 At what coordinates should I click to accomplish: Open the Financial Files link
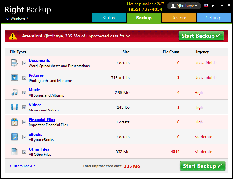[42, 120]
